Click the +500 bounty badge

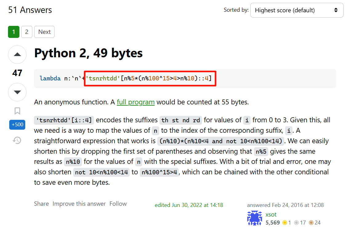[x=17, y=125]
